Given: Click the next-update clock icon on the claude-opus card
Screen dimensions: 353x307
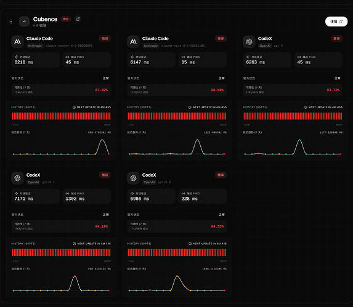Looking at the screenshot, I should 190,108.
